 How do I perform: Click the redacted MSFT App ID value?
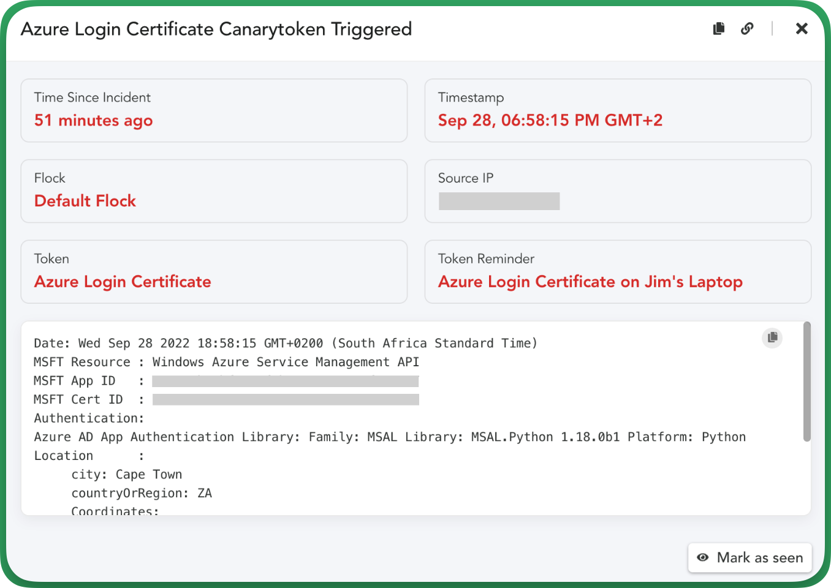(286, 381)
